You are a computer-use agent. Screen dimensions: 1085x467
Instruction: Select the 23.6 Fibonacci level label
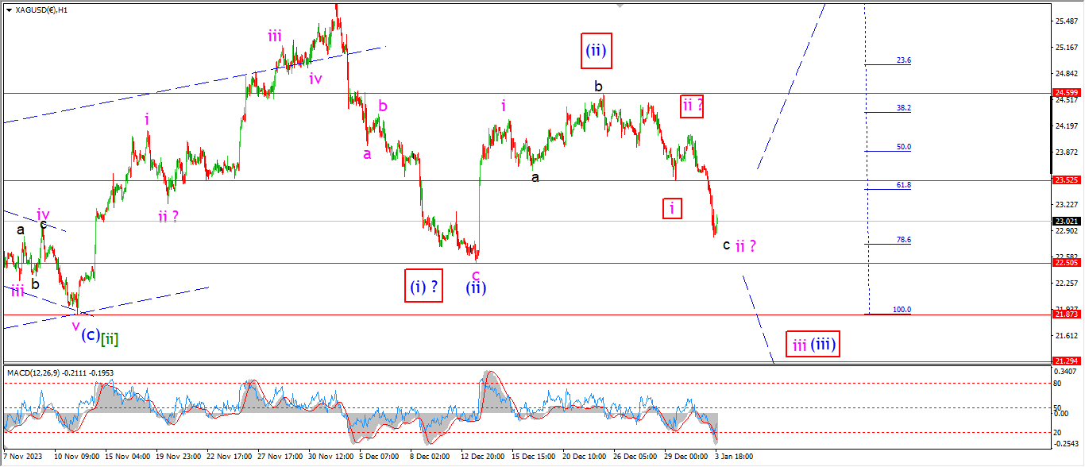[x=903, y=60]
